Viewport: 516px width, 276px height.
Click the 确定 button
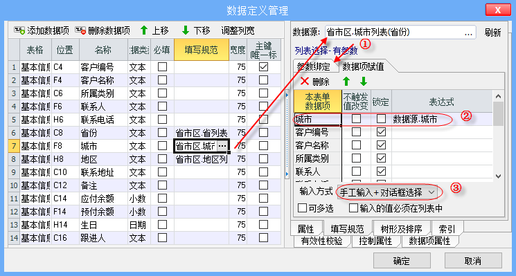pos(402,261)
